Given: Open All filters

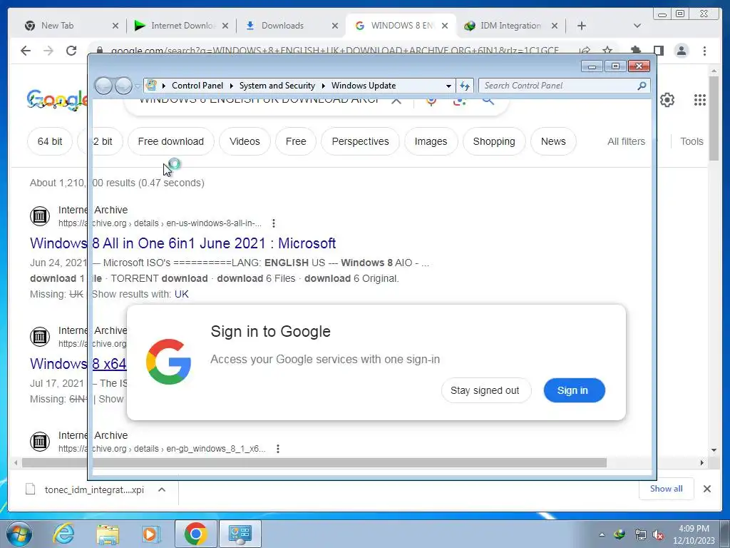Looking at the screenshot, I should (x=626, y=141).
